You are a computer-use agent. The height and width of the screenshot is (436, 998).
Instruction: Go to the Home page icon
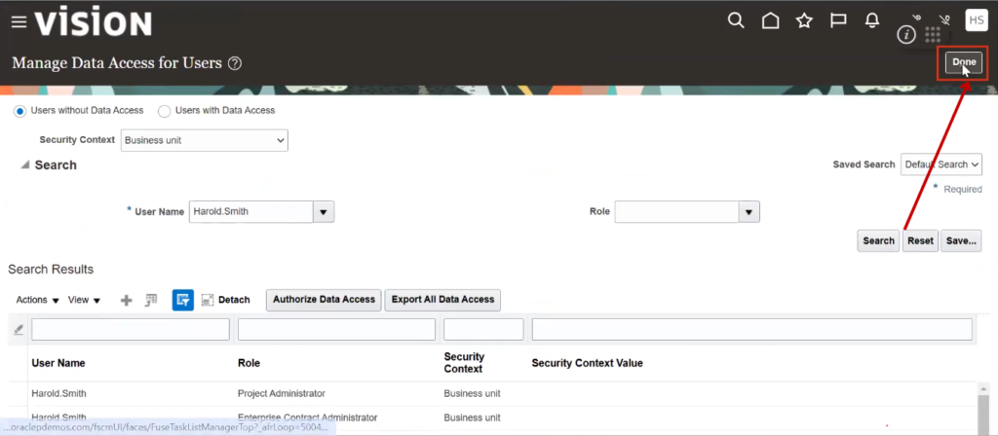coord(770,20)
